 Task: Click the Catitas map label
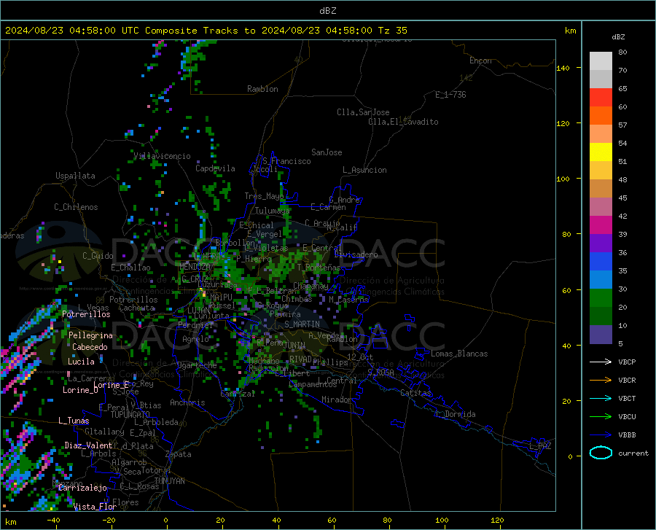(x=416, y=393)
